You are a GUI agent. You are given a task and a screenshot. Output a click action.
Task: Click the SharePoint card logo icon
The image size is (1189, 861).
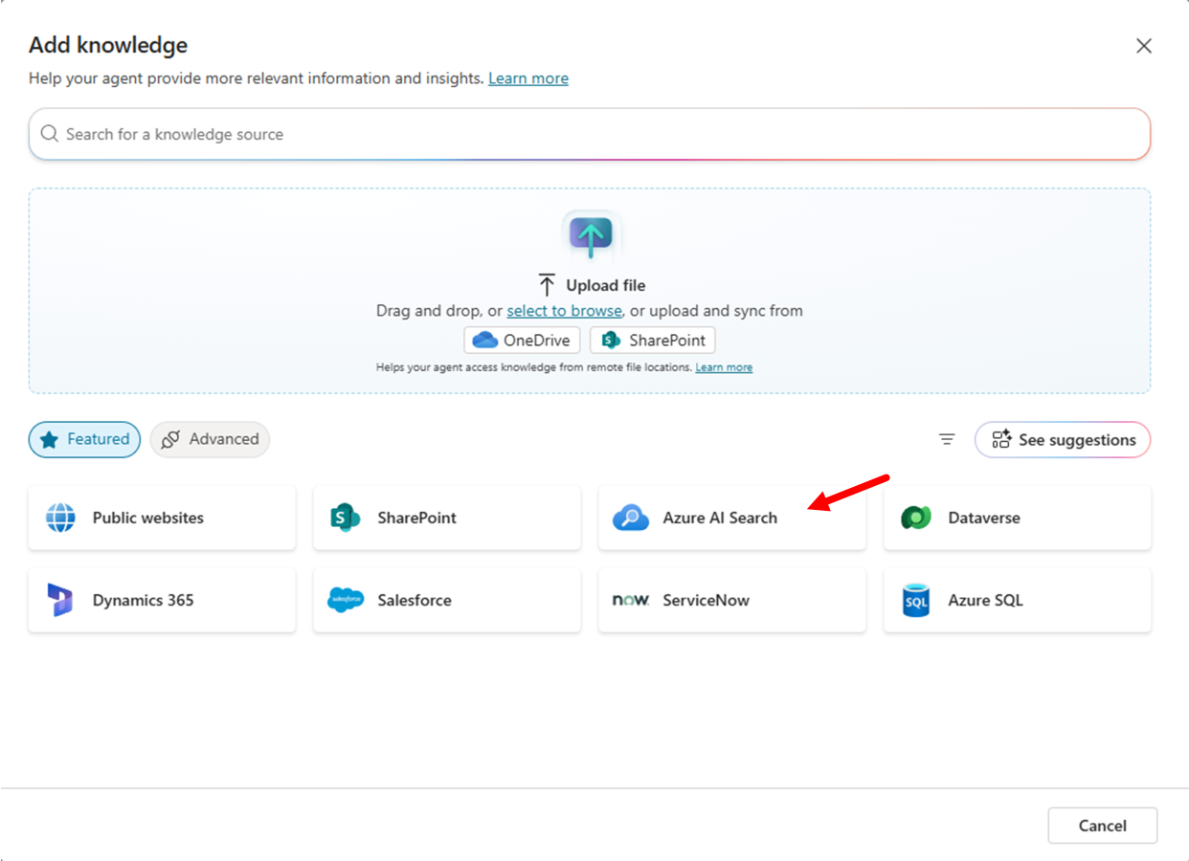pos(345,518)
